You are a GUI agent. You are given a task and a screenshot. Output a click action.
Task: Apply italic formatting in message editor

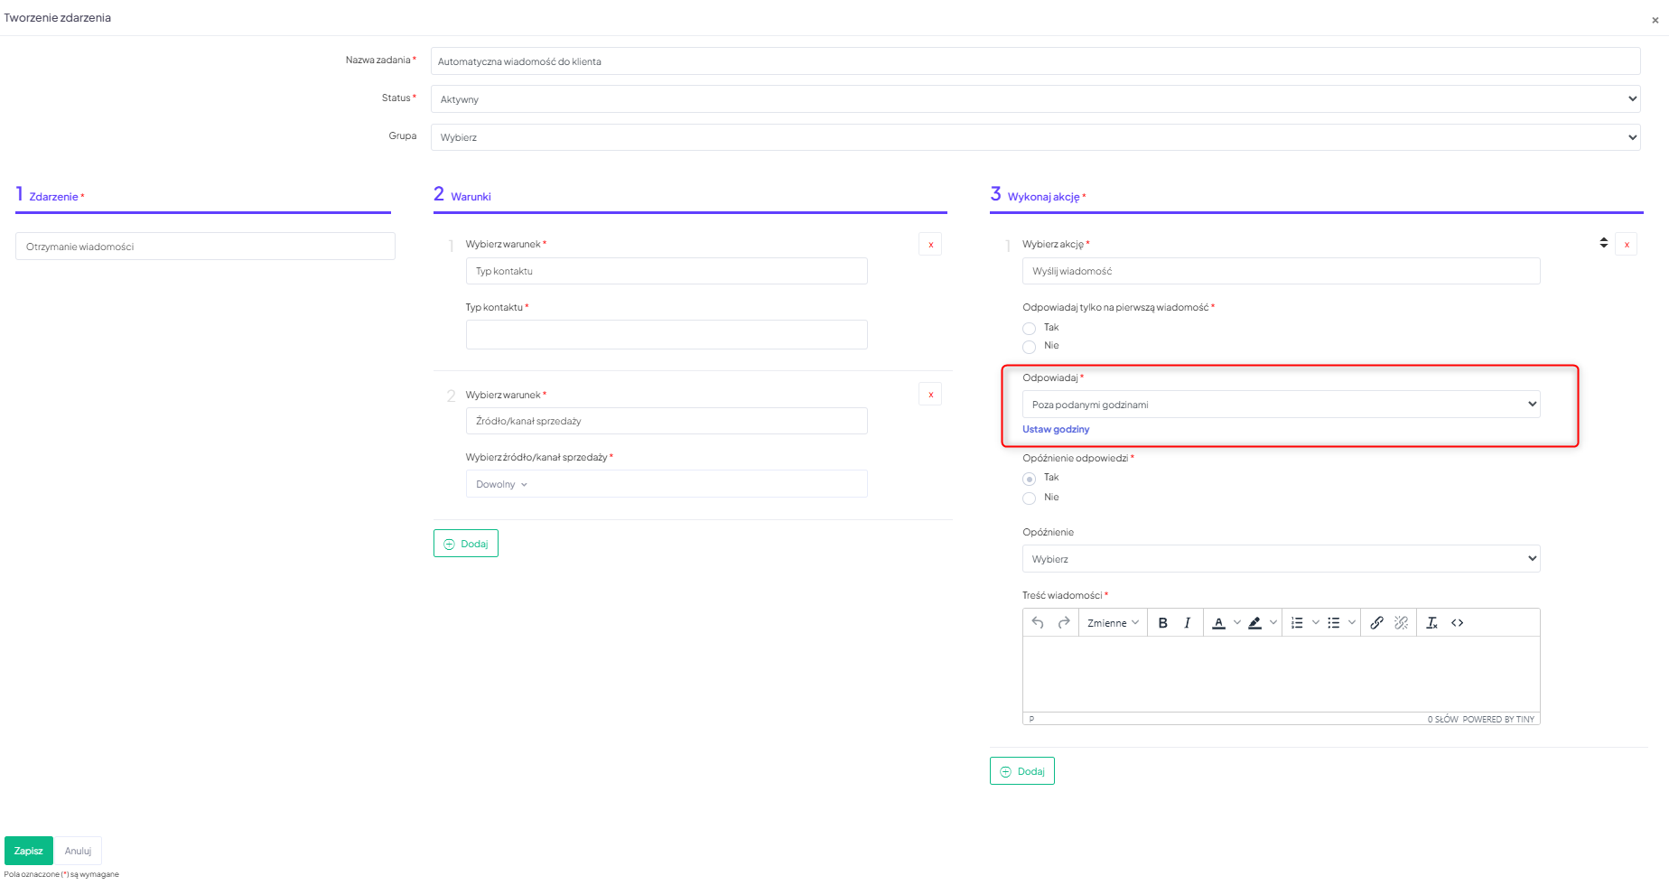click(x=1187, y=623)
